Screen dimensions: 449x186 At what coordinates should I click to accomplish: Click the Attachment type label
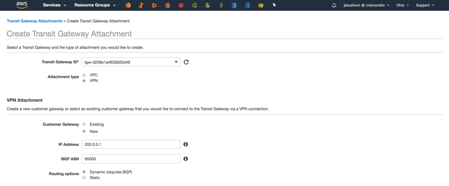tap(63, 77)
